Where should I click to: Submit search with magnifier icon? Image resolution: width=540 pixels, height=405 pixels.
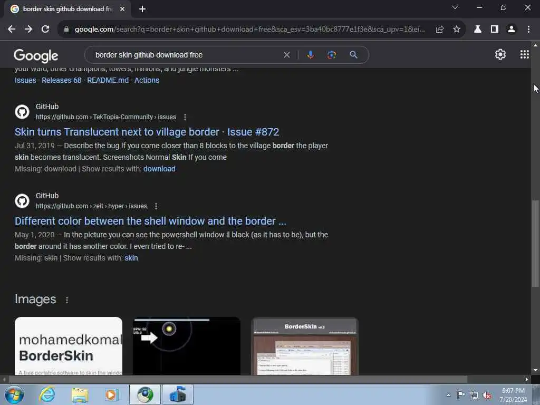tap(353, 55)
